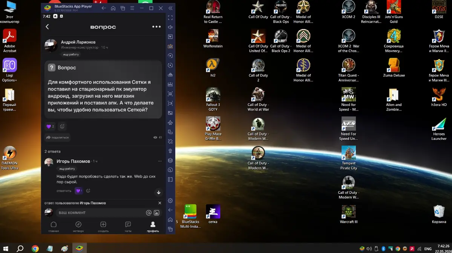The image size is (452, 253).
Task: Click back arrow in BlueStacks title bar
Action: (104, 8)
